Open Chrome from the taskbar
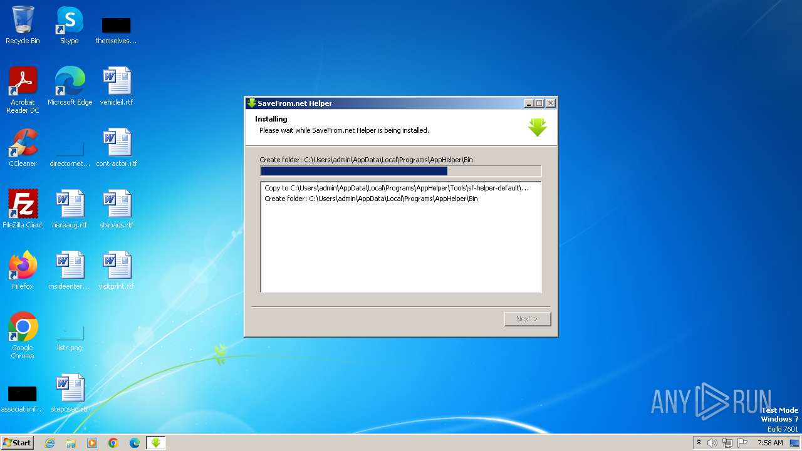The width and height of the screenshot is (802, 451). 113,443
